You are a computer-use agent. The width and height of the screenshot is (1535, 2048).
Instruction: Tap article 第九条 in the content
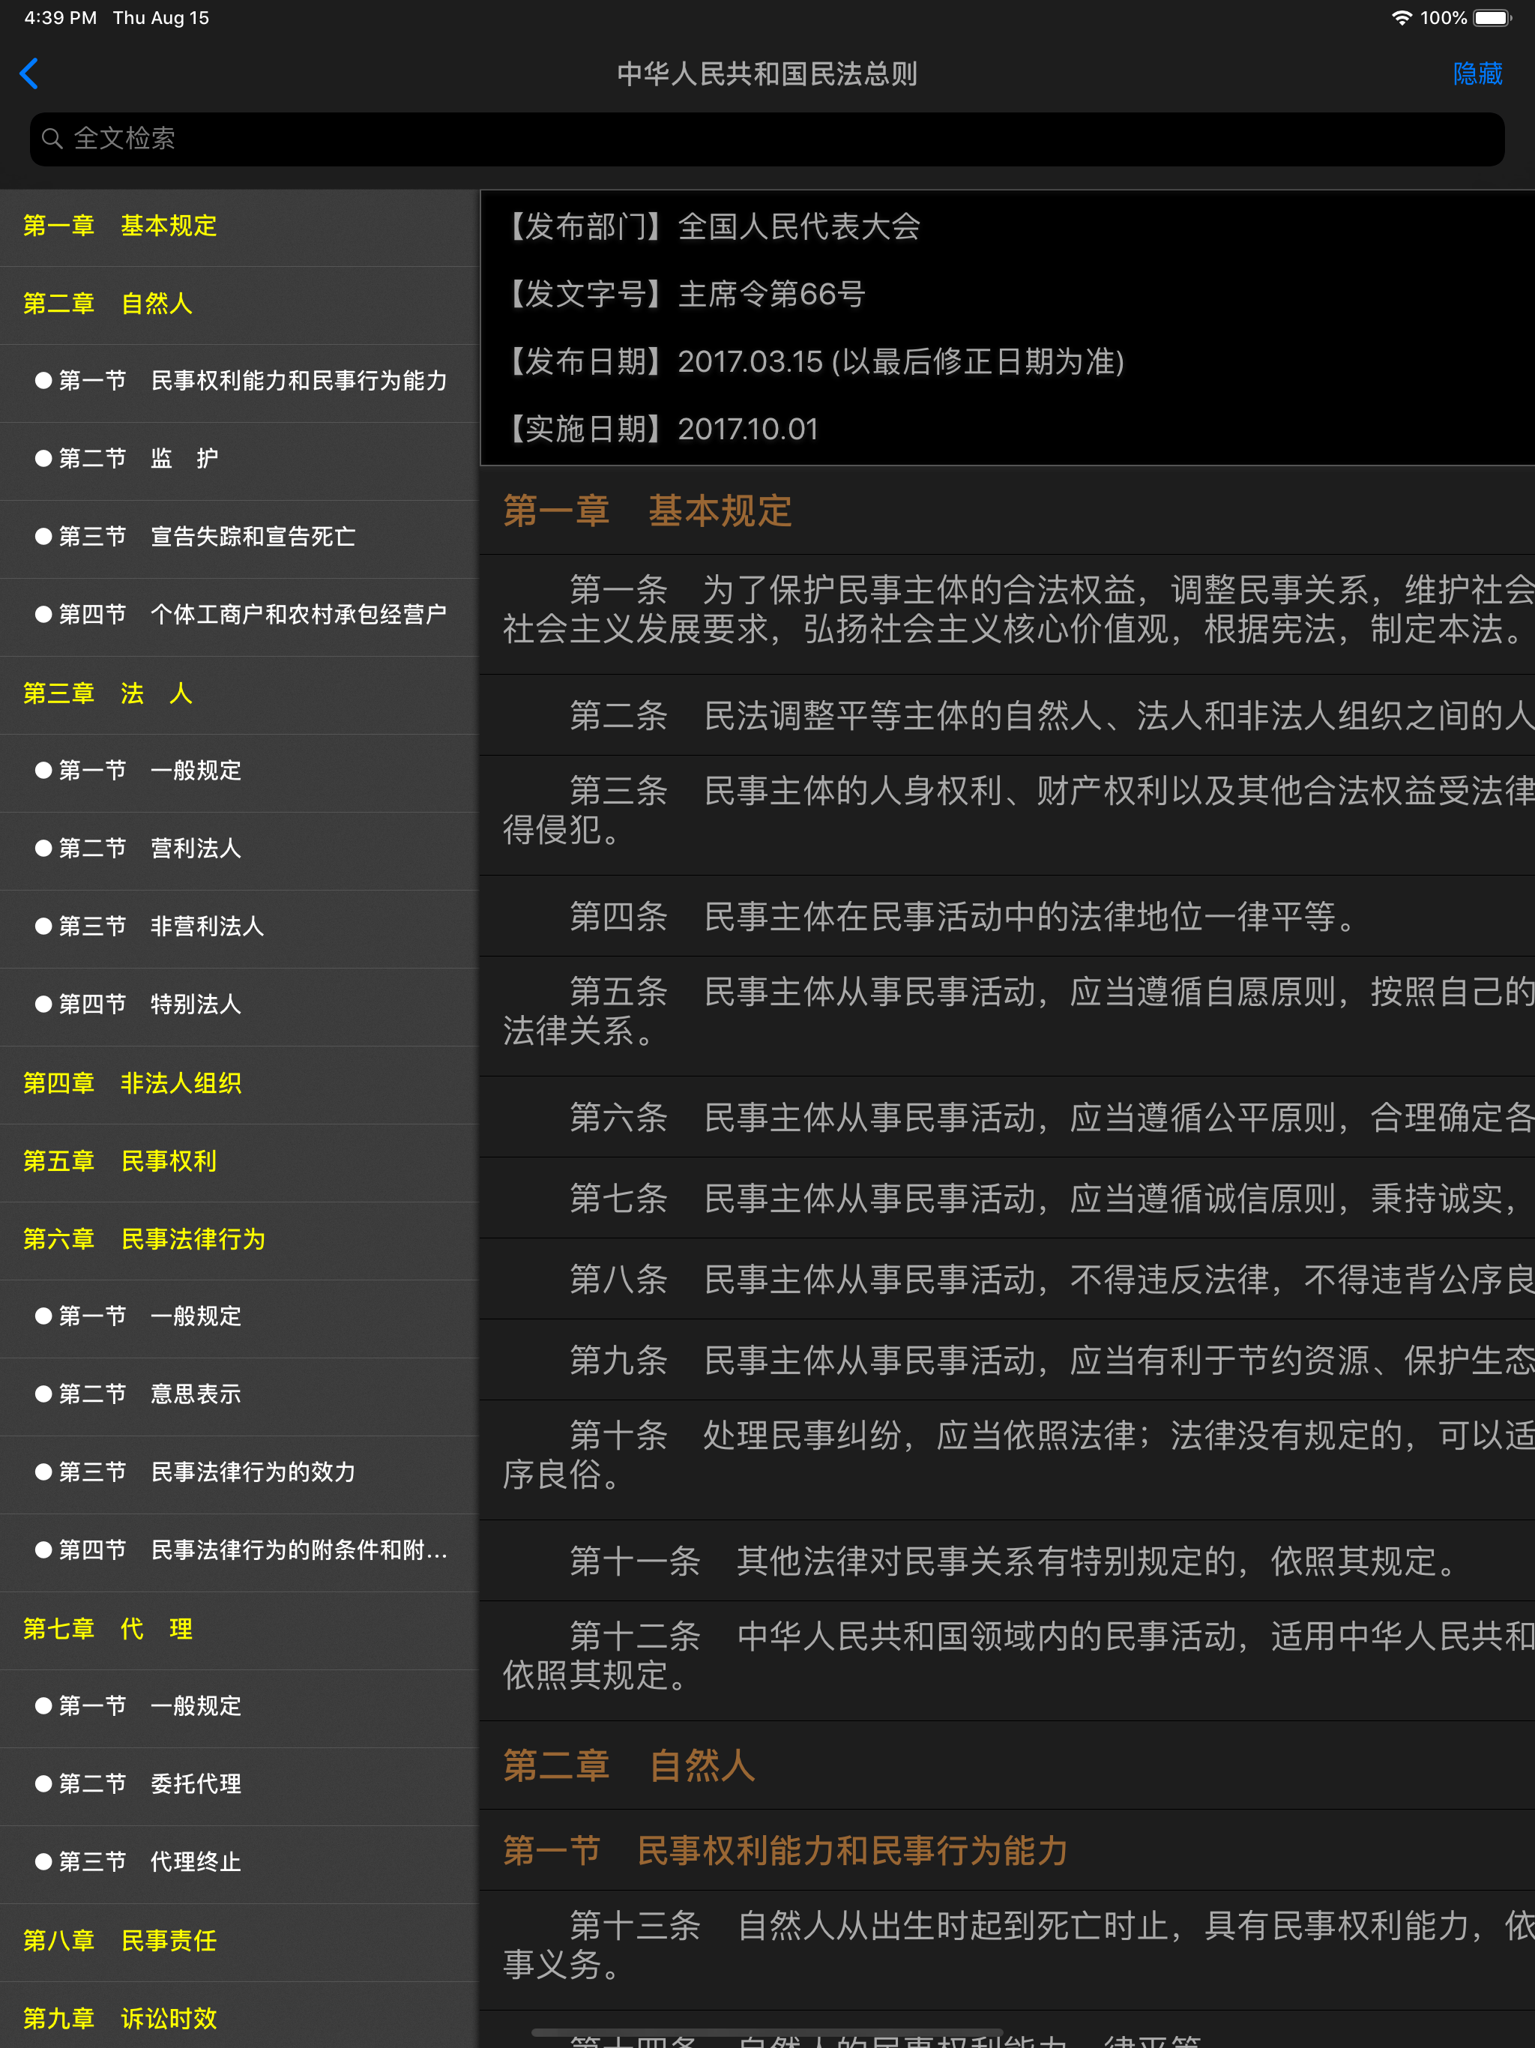(1007, 1360)
